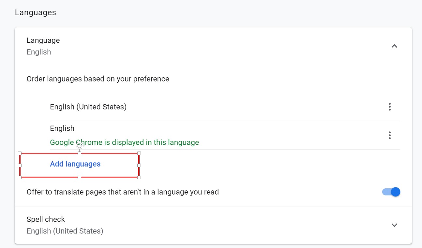Viewport: 422px width, 248px height.
Task: Collapse the Language section using the up chevron
Action: click(394, 46)
